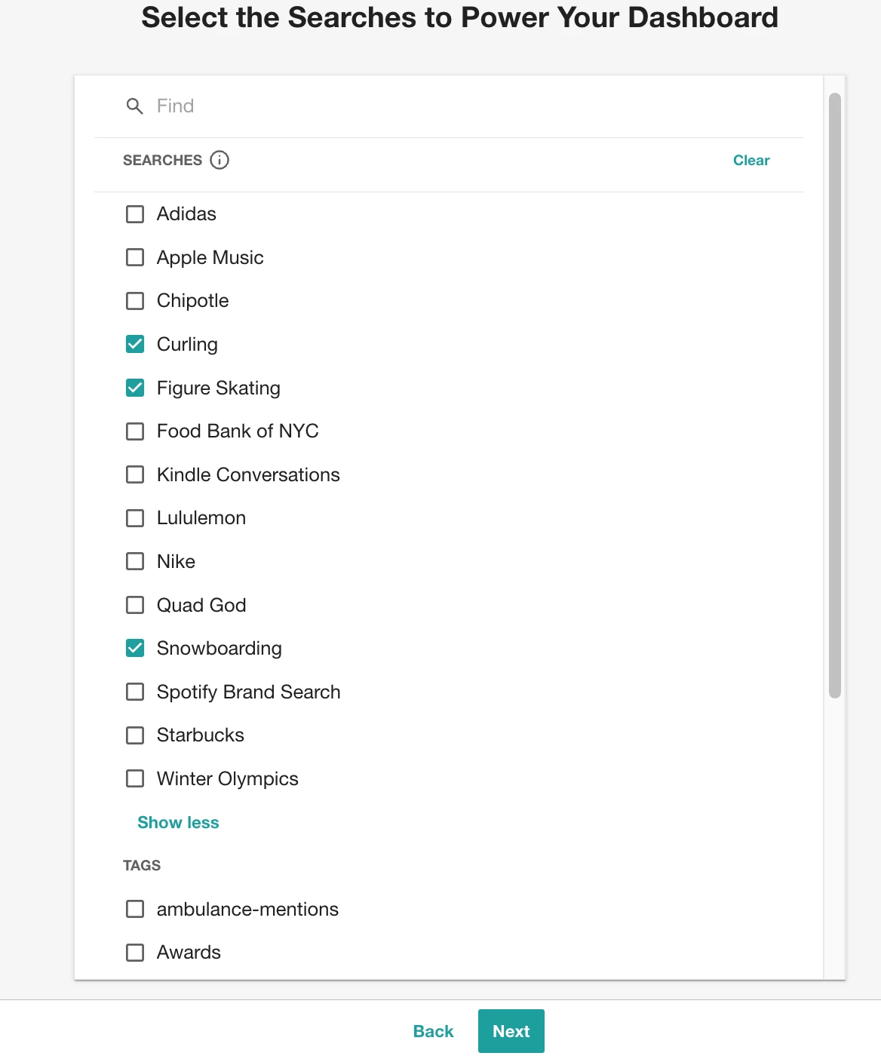
Task: Click the Adidas label text
Action: 186,214
